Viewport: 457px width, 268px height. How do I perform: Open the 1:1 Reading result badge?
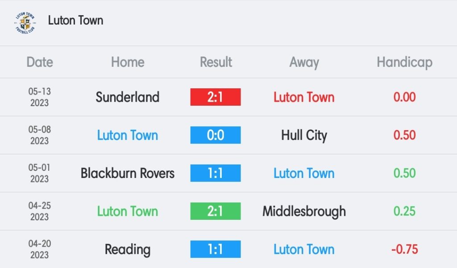[216, 249]
